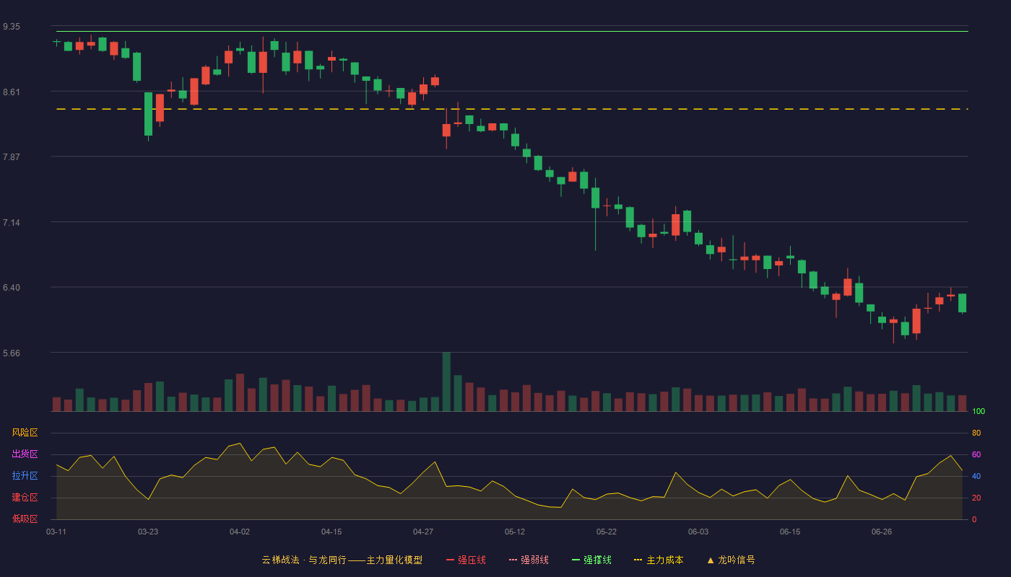
Task: Click the 04-02 date label
Action: [x=240, y=532]
